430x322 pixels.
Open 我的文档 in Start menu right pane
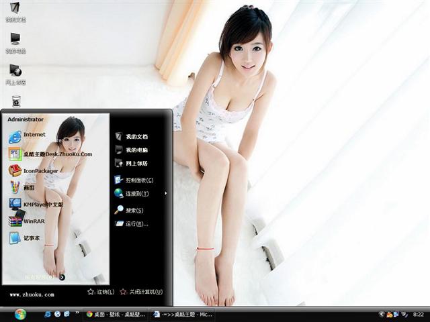point(131,136)
